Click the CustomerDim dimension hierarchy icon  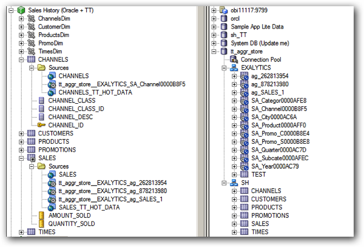32,27
